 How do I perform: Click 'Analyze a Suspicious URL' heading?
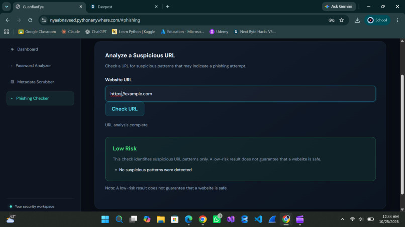click(x=140, y=56)
